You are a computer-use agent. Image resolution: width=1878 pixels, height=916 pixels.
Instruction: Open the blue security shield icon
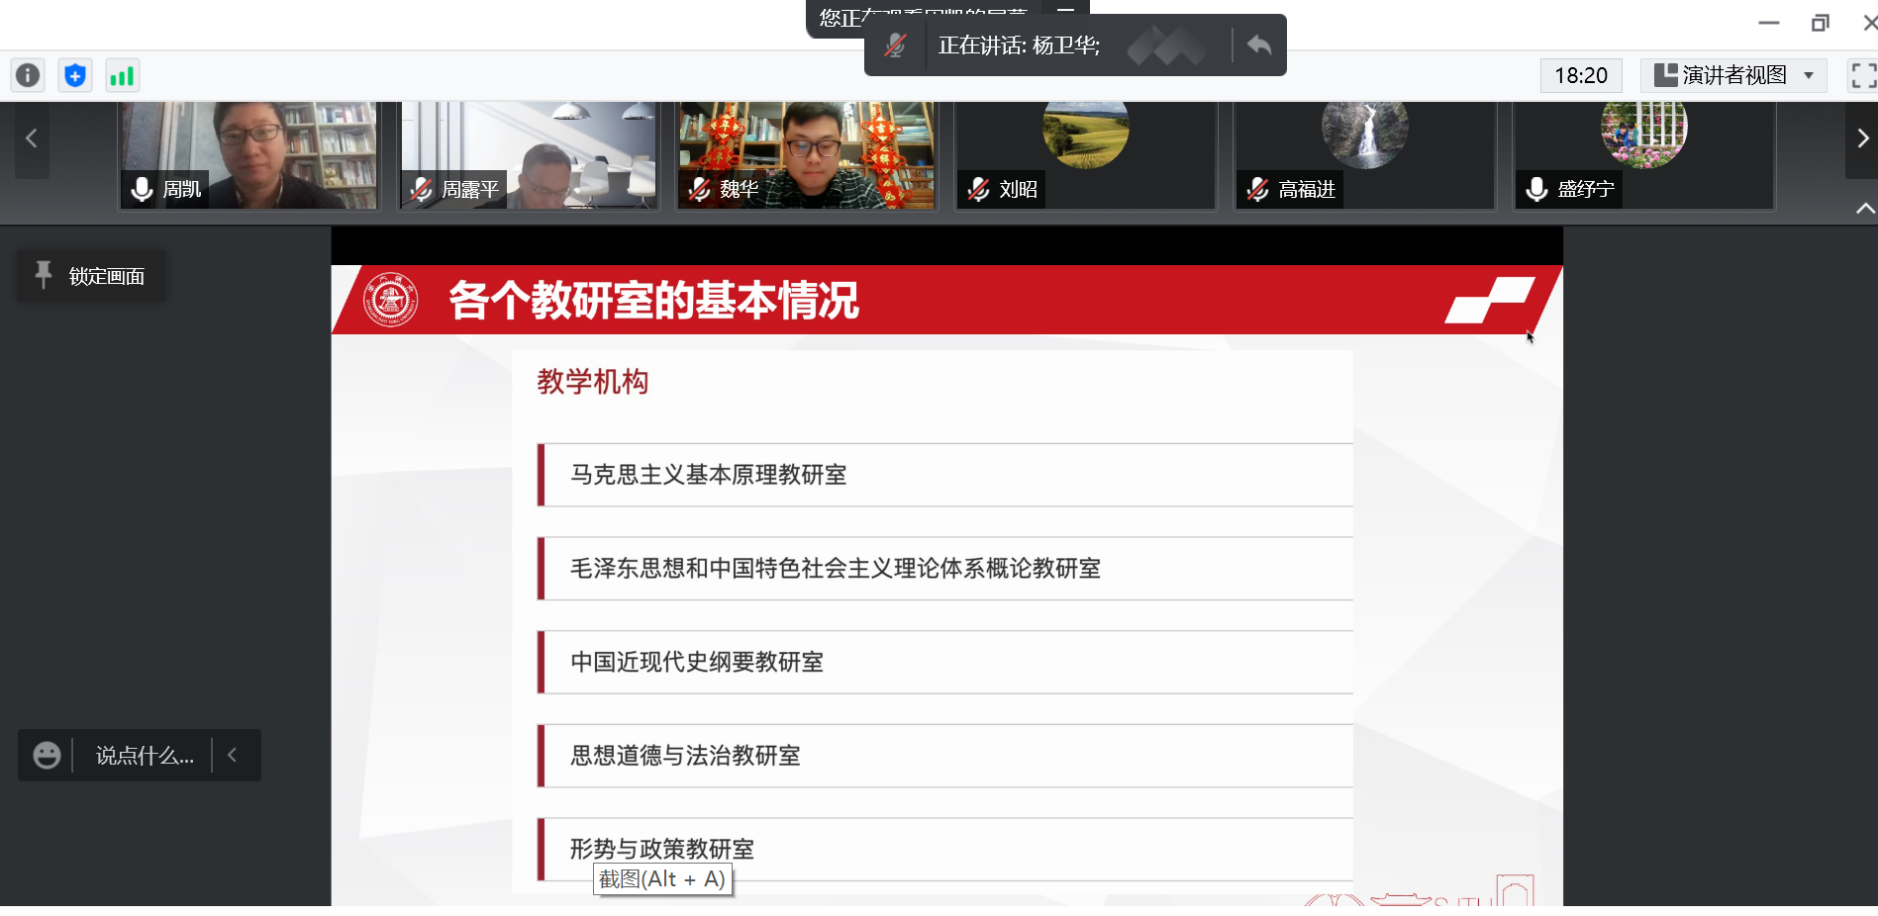[x=75, y=75]
